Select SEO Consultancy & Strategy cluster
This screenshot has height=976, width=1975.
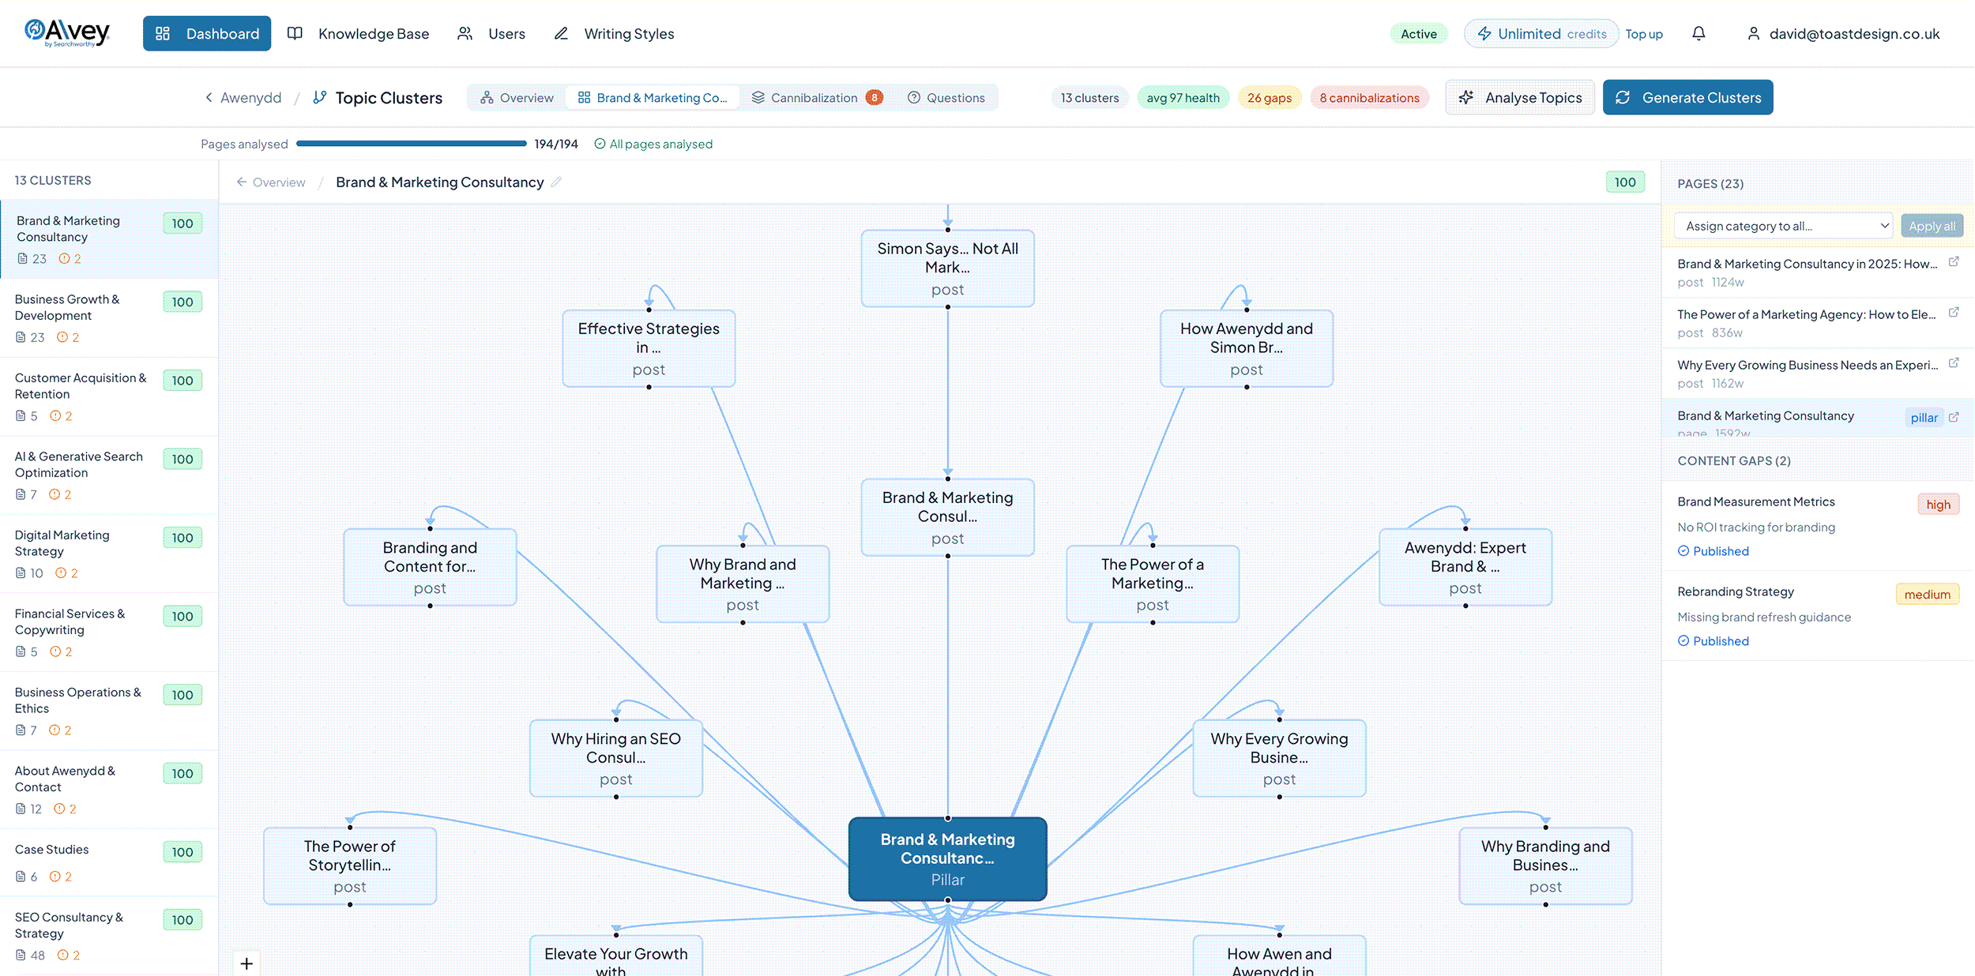109,936
